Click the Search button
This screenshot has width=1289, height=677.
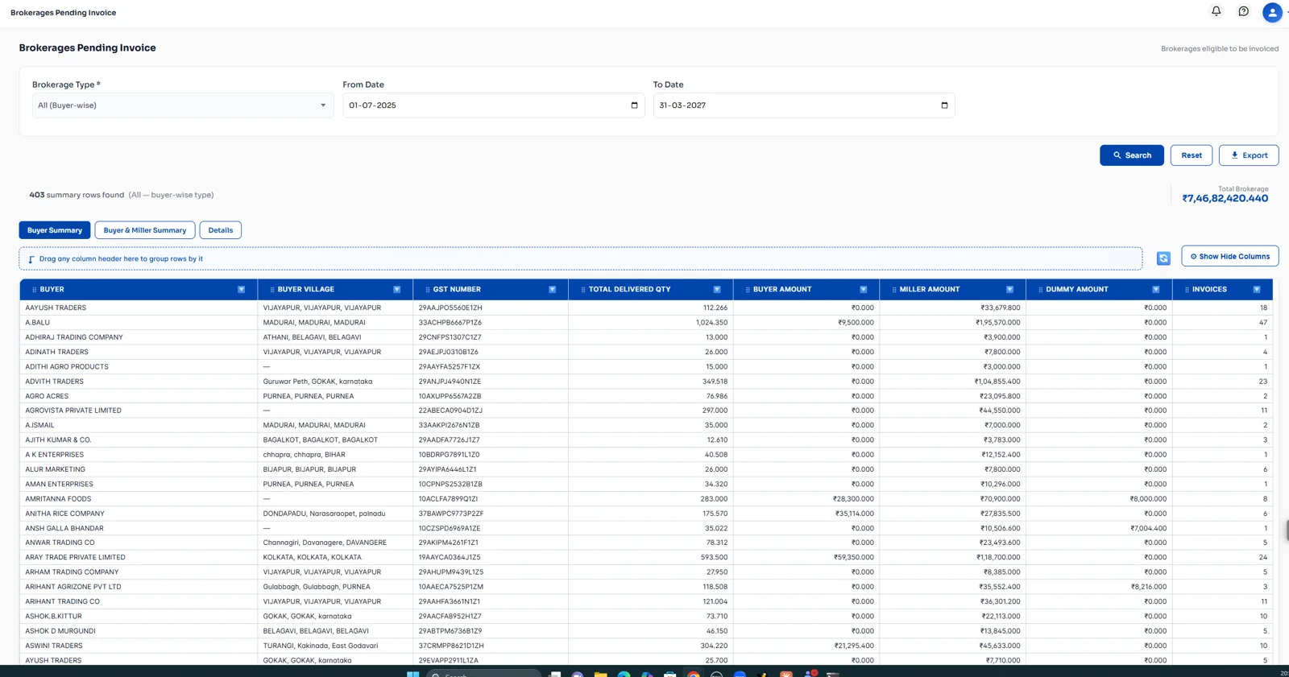(1132, 155)
